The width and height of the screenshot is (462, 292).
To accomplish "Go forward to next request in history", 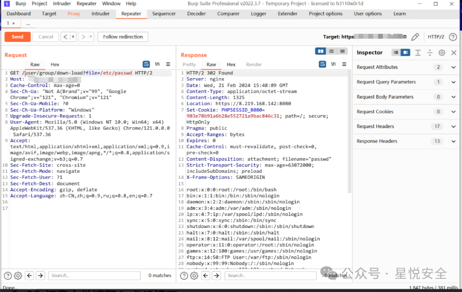I will (x=83, y=37).
